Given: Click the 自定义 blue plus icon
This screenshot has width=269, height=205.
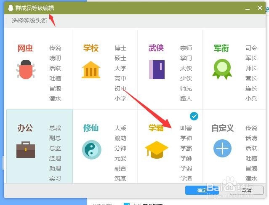Looking at the screenshot, I should coord(223,149).
